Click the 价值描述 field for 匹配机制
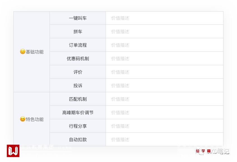Screen dimensions: 237x162 (x=164, y=99)
